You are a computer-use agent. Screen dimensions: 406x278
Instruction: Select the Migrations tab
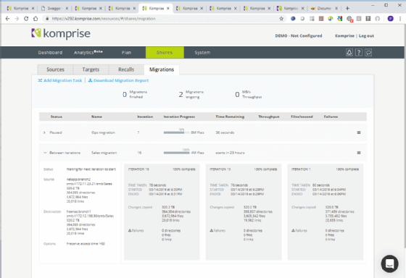tap(162, 69)
